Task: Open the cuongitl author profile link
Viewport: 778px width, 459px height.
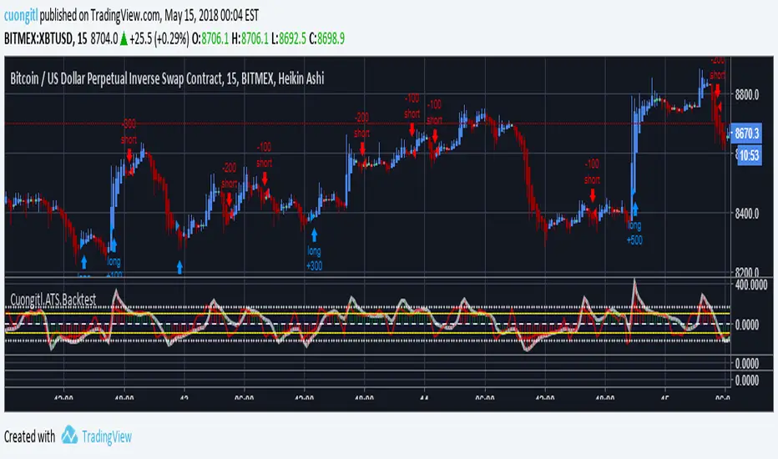Action: 21,15
